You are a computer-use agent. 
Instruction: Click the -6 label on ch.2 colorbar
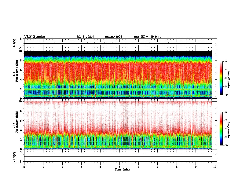[226, 112]
